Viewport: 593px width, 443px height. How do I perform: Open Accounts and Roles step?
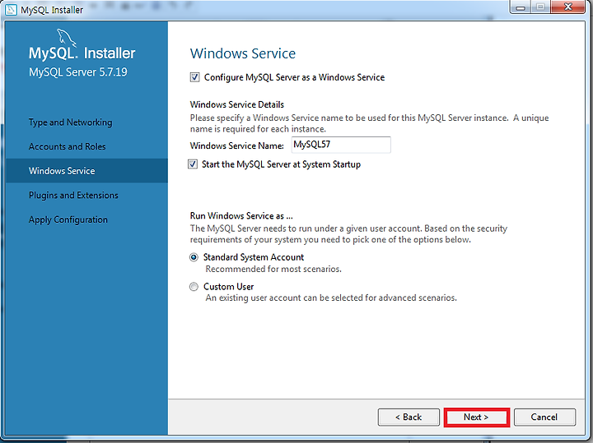click(x=68, y=146)
